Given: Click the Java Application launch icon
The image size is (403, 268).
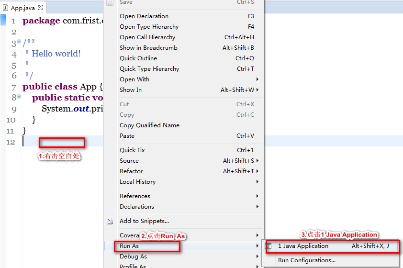Looking at the screenshot, I should [269, 246].
